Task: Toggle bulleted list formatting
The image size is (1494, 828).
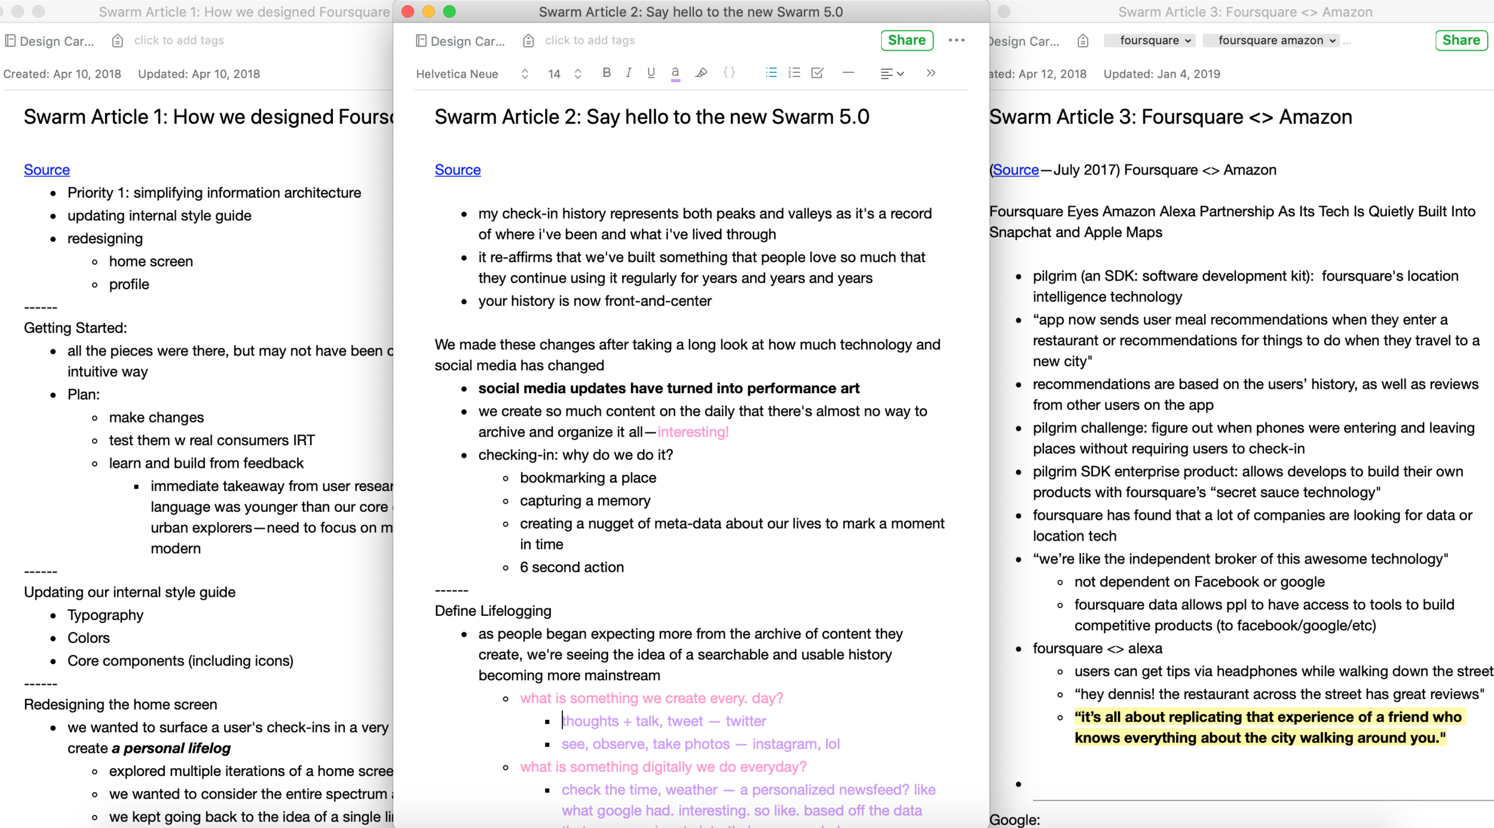Action: click(771, 73)
